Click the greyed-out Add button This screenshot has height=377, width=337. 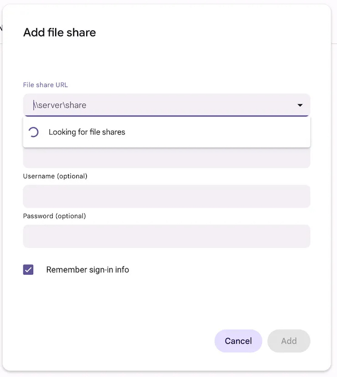(x=288, y=341)
